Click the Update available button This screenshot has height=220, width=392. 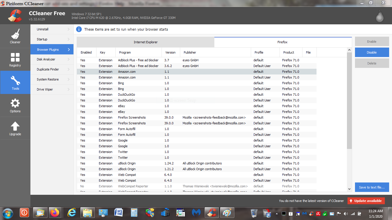click(x=366, y=201)
